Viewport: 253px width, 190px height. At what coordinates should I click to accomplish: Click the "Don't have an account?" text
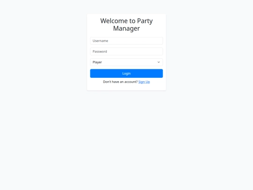[x=120, y=82]
